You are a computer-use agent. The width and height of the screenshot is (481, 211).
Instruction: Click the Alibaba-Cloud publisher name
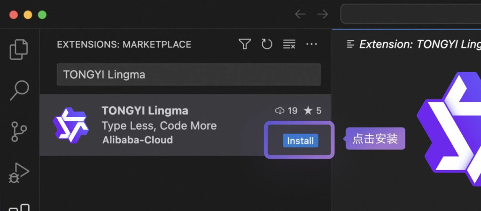coord(137,140)
